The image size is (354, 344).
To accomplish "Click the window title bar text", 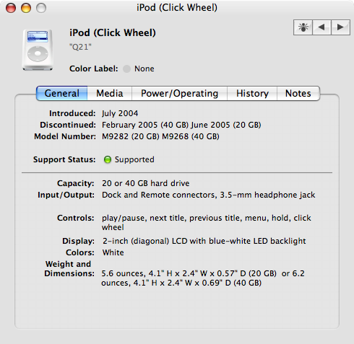I will pos(177,8).
